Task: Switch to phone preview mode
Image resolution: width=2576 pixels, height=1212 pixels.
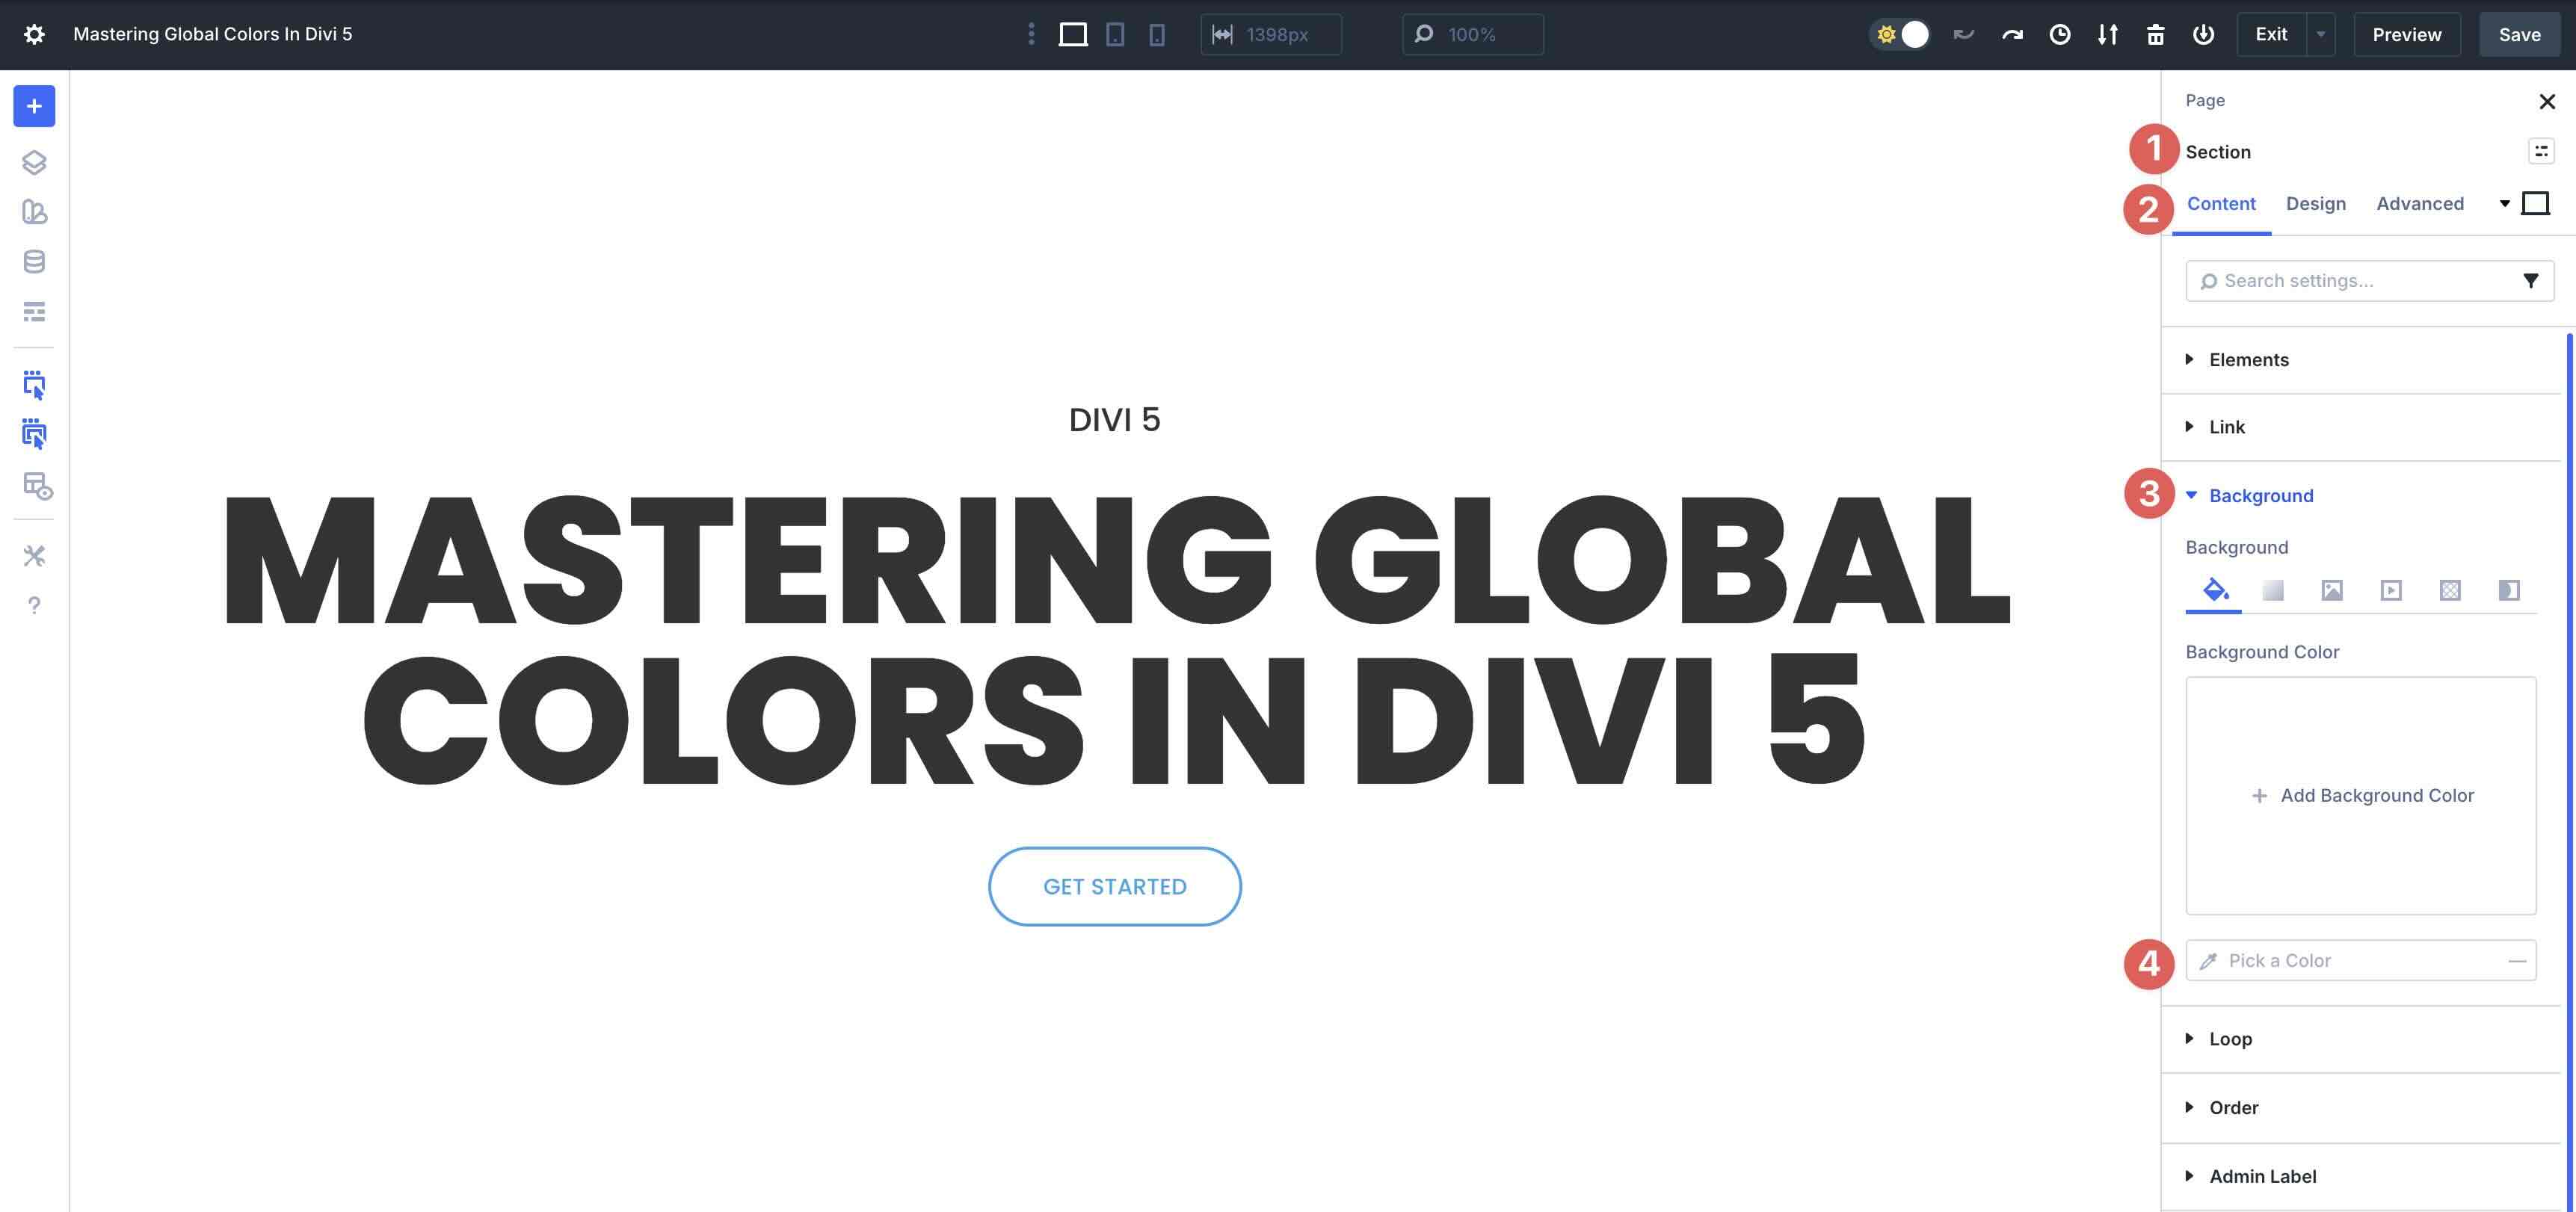Action: click(x=1157, y=34)
